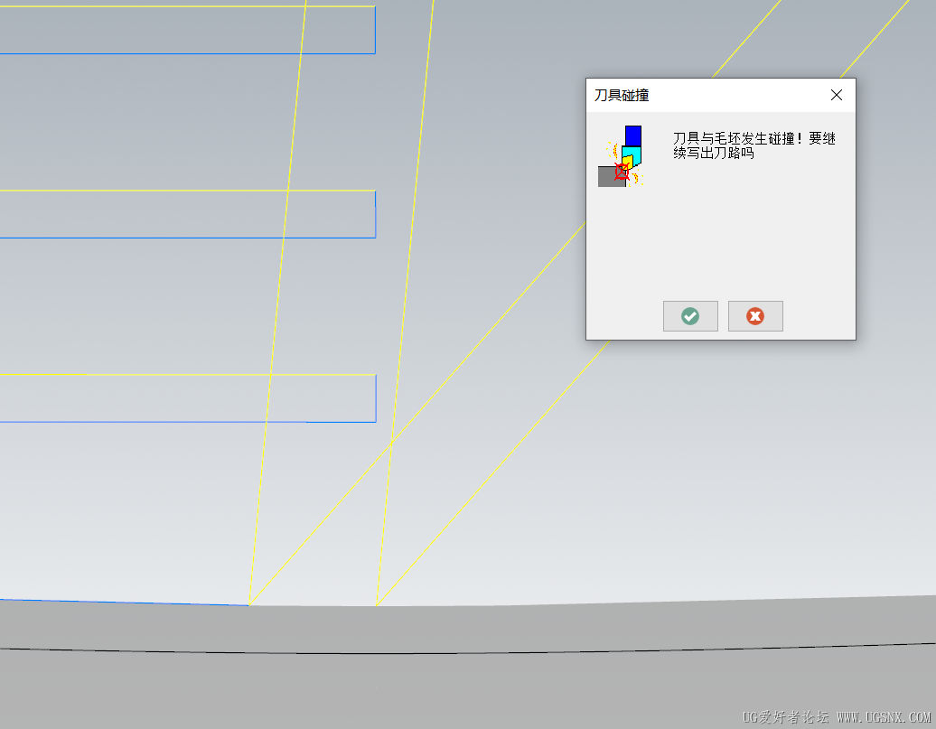Click the tool collision warning icon
936x729 pixels.
(x=621, y=156)
